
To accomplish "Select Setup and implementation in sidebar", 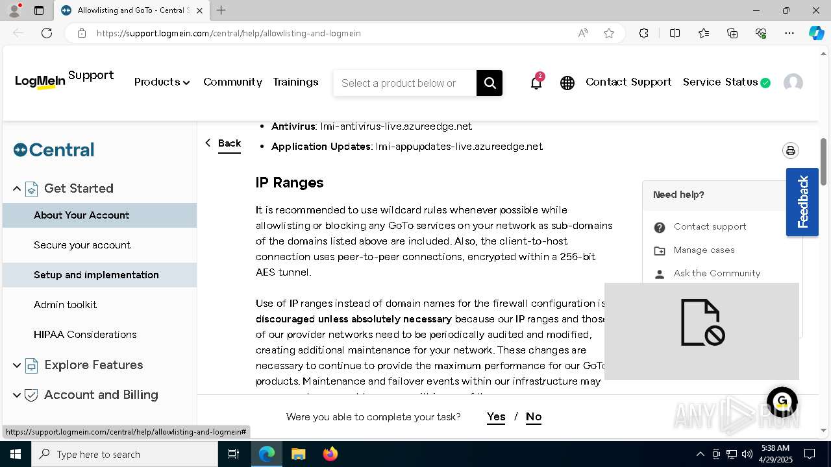I will 99,275.
